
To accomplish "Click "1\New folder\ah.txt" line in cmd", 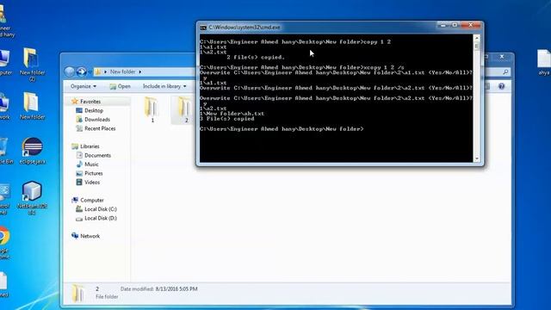I will 232,114.
